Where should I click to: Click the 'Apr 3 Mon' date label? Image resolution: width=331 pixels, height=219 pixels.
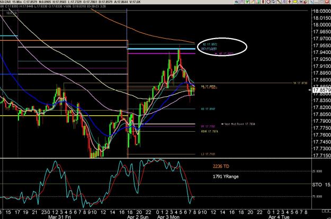(168, 217)
